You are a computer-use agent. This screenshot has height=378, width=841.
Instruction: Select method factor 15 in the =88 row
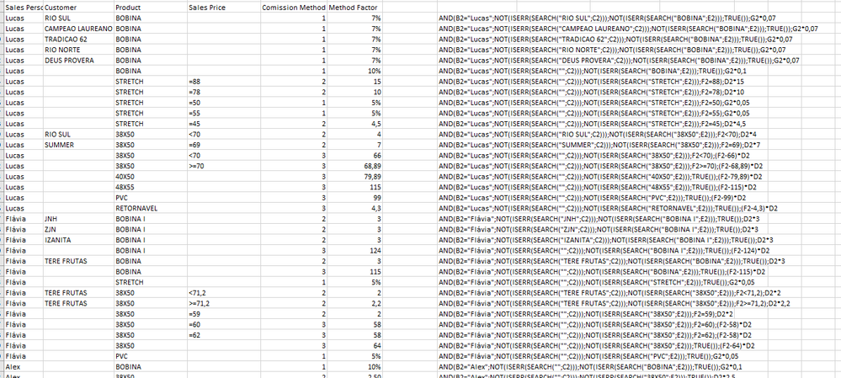coord(355,82)
